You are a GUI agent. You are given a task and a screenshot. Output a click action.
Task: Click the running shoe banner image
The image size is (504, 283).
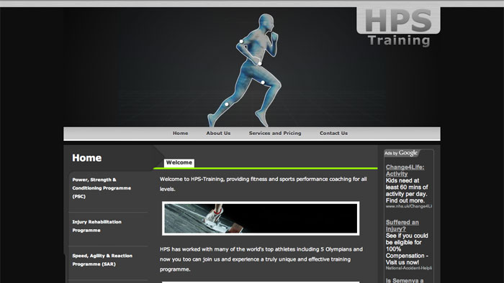tap(261, 218)
